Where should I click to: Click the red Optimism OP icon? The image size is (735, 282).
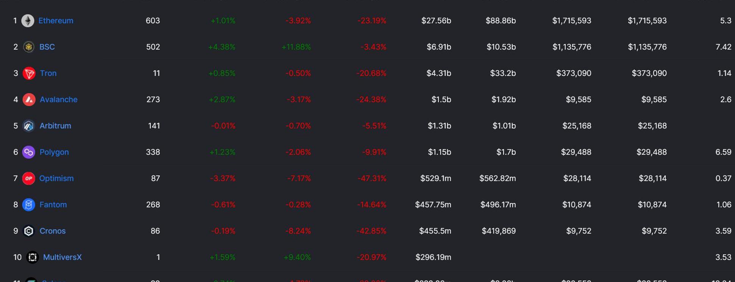(x=28, y=178)
